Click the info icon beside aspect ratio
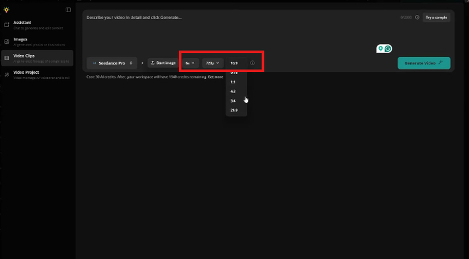Image resolution: width=469 pixels, height=259 pixels. (x=252, y=63)
